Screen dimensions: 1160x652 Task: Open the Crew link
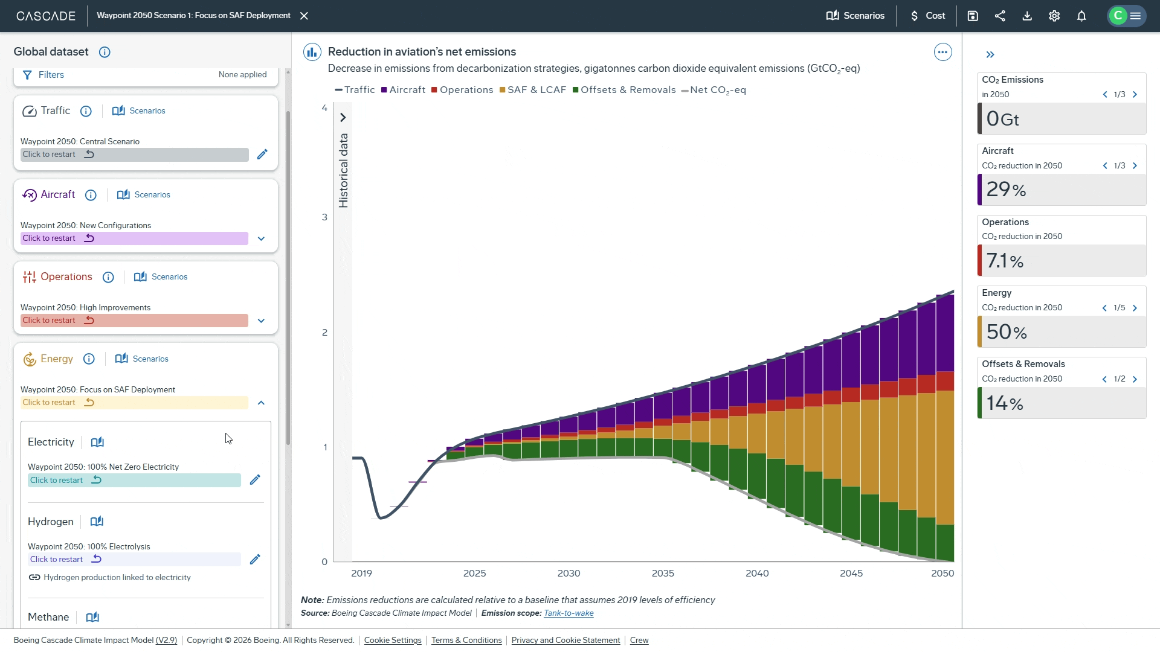(x=639, y=641)
